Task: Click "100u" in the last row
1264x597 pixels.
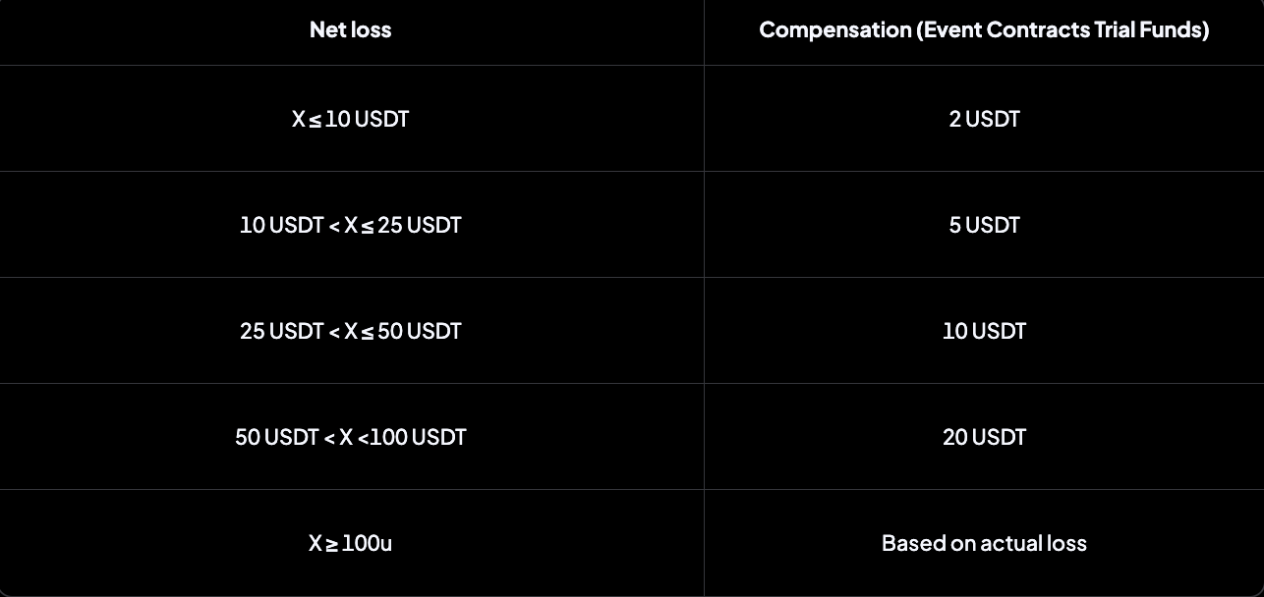Action: [367, 544]
